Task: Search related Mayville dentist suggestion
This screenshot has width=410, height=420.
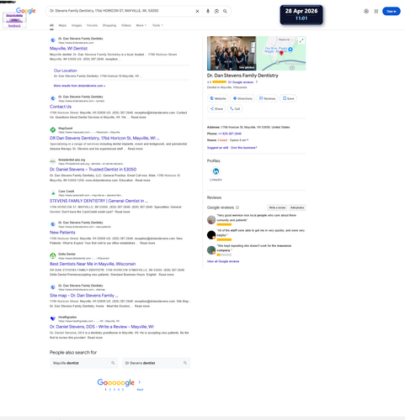Action: click(x=84, y=363)
